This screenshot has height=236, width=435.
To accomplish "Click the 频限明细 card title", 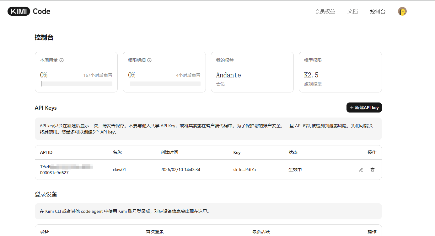I will point(137,60).
